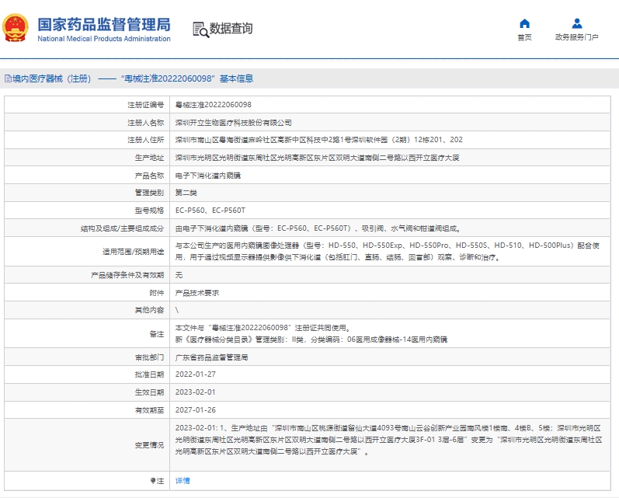Click expiry date 2027-01-26
Image resolution: width=619 pixels, height=498 pixels.
(196, 410)
